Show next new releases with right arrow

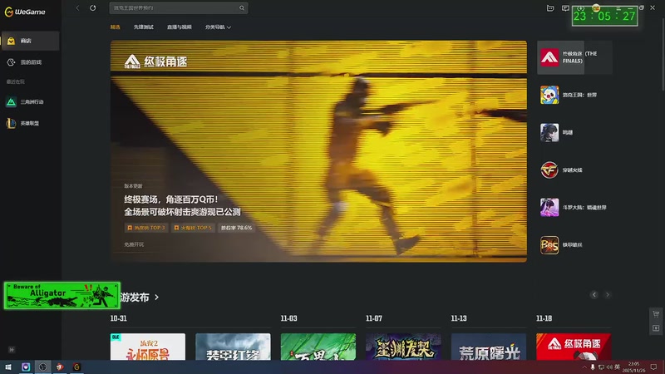click(x=608, y=295)
